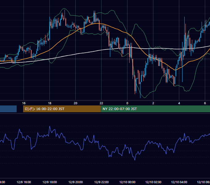Screen dimensions: 210x185
Task: Click hour label 2 on the price chart axis
Action: (x=153, y=103)
